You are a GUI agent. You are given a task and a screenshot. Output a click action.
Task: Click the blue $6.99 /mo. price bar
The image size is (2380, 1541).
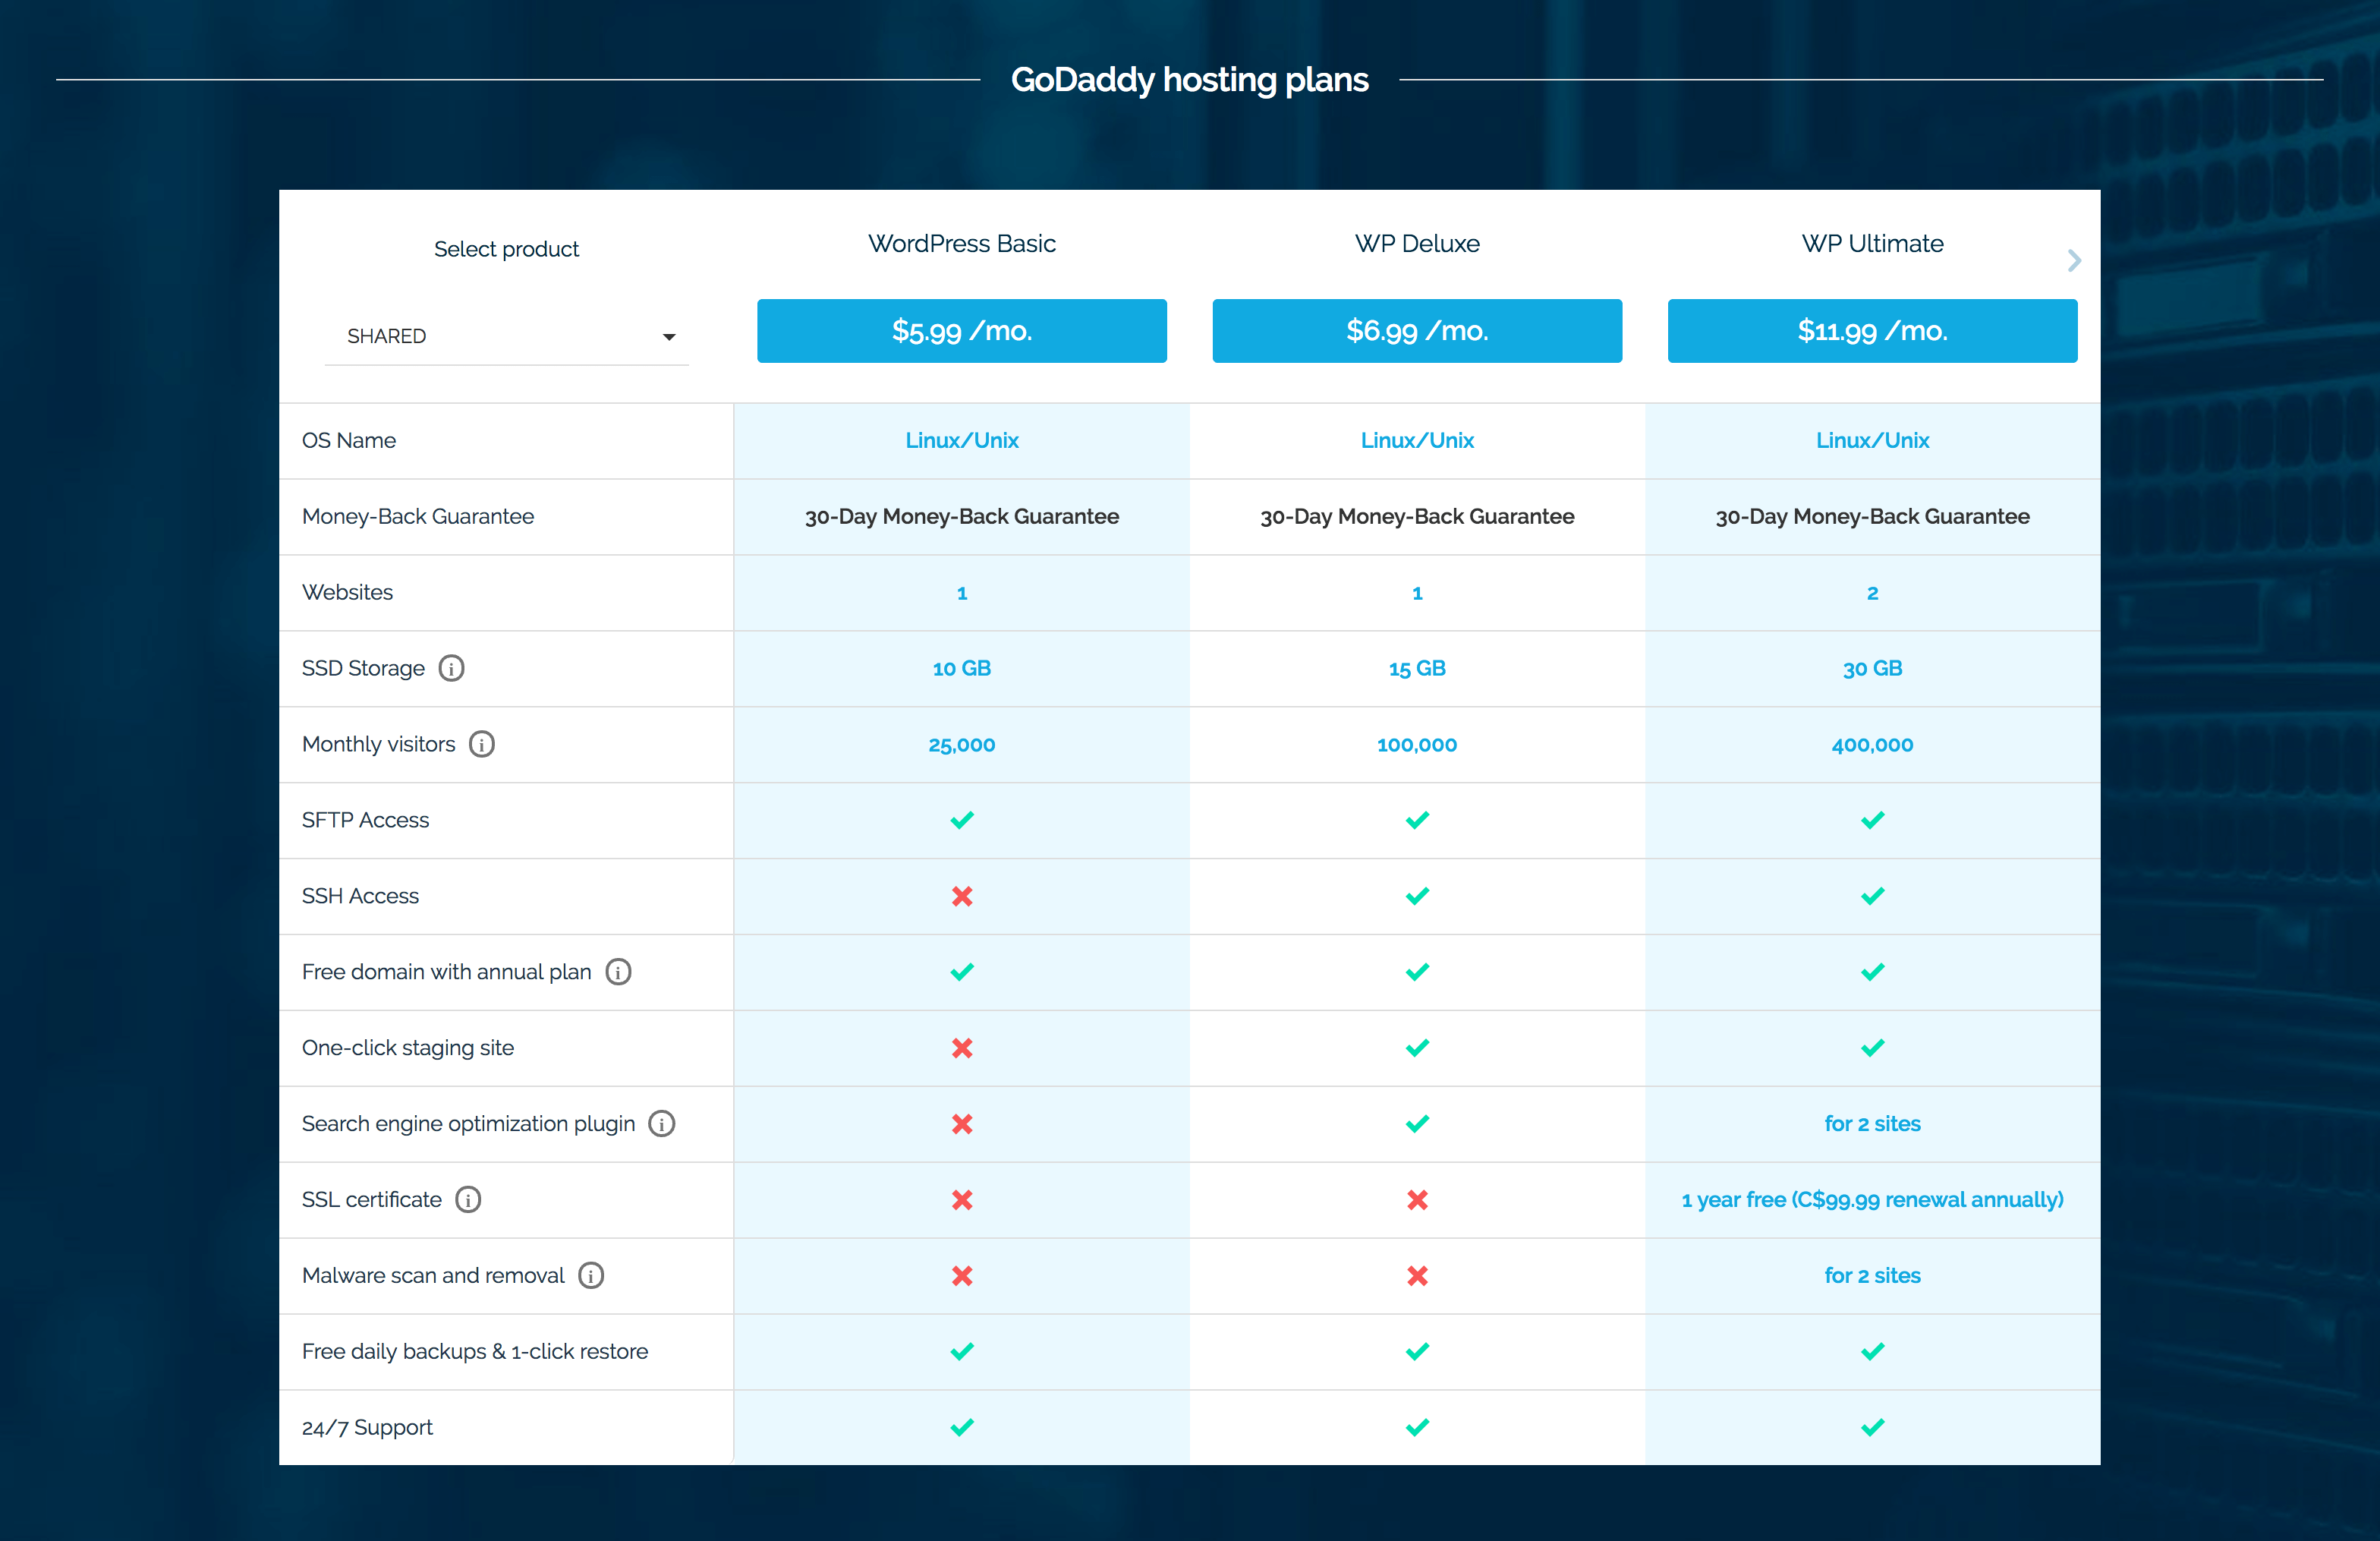[x=1417, y=331]
